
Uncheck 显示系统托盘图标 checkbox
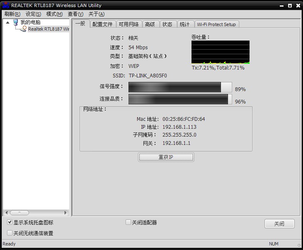(10, 222)
